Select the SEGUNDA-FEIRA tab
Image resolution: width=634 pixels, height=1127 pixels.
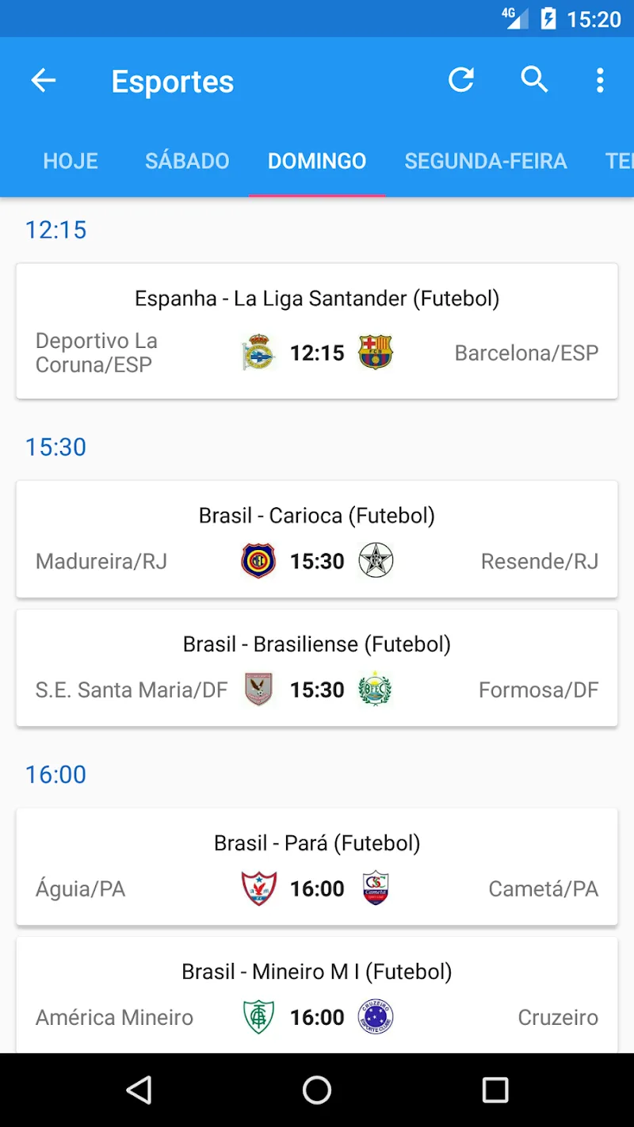485,161
